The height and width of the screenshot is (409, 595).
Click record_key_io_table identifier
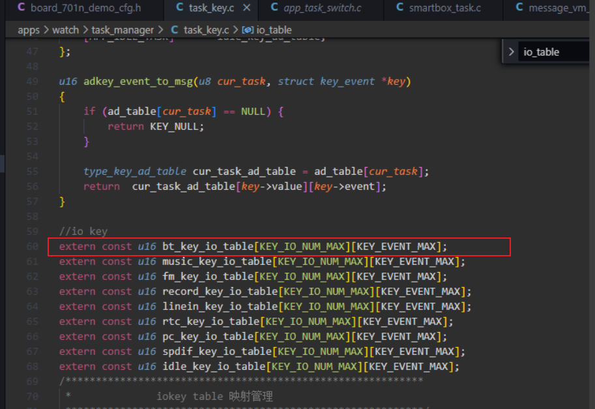point(220,292)
